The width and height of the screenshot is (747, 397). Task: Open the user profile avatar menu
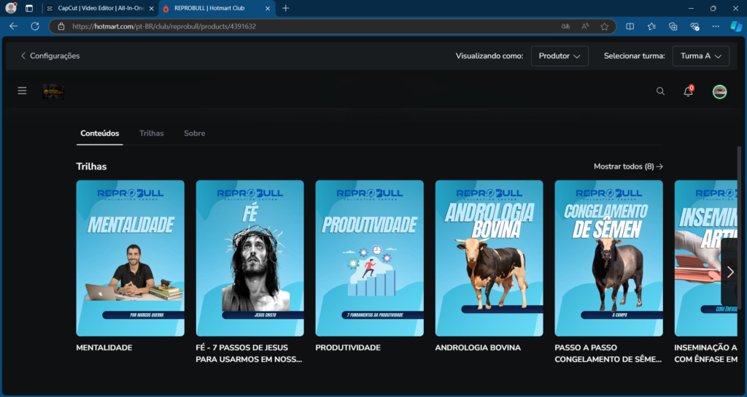[x=719, y=91]
